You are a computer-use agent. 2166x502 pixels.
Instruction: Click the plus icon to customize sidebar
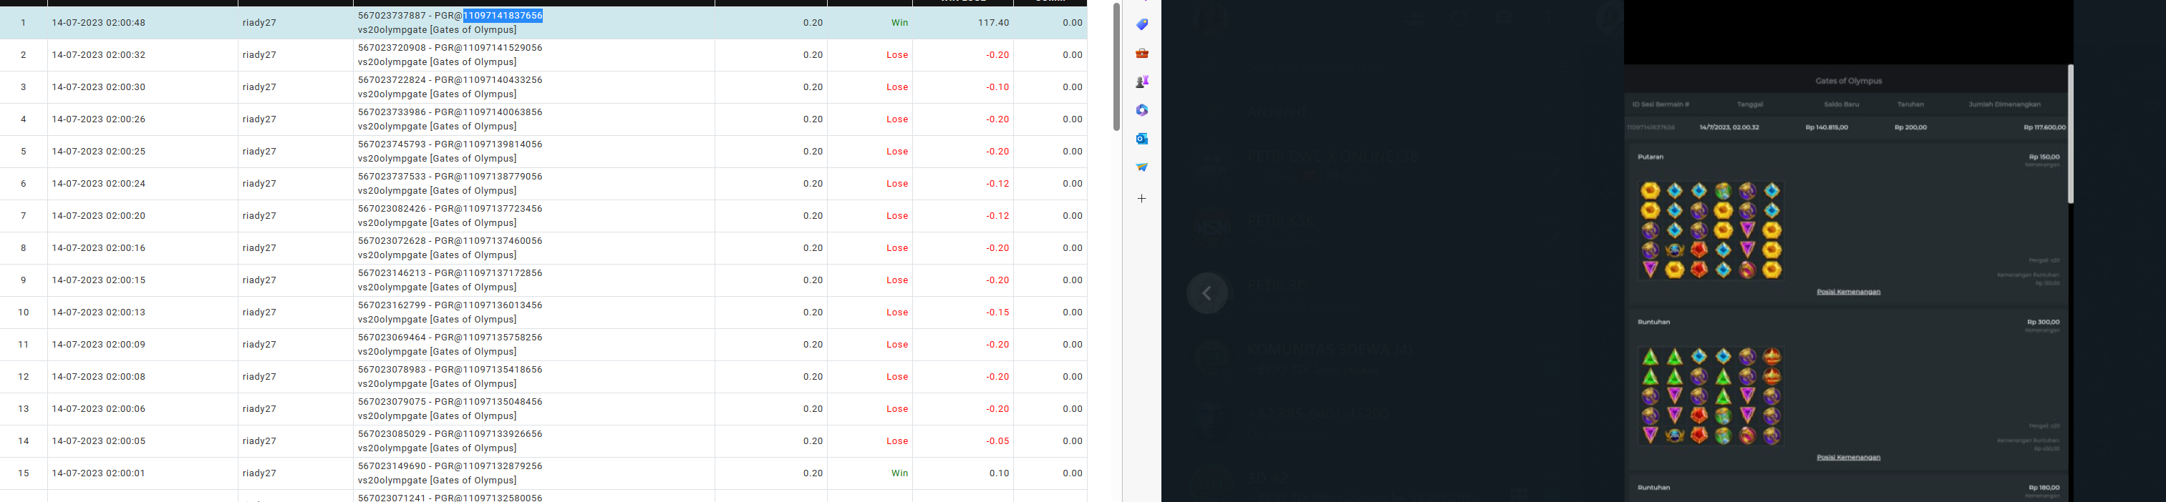(1141, 199)
